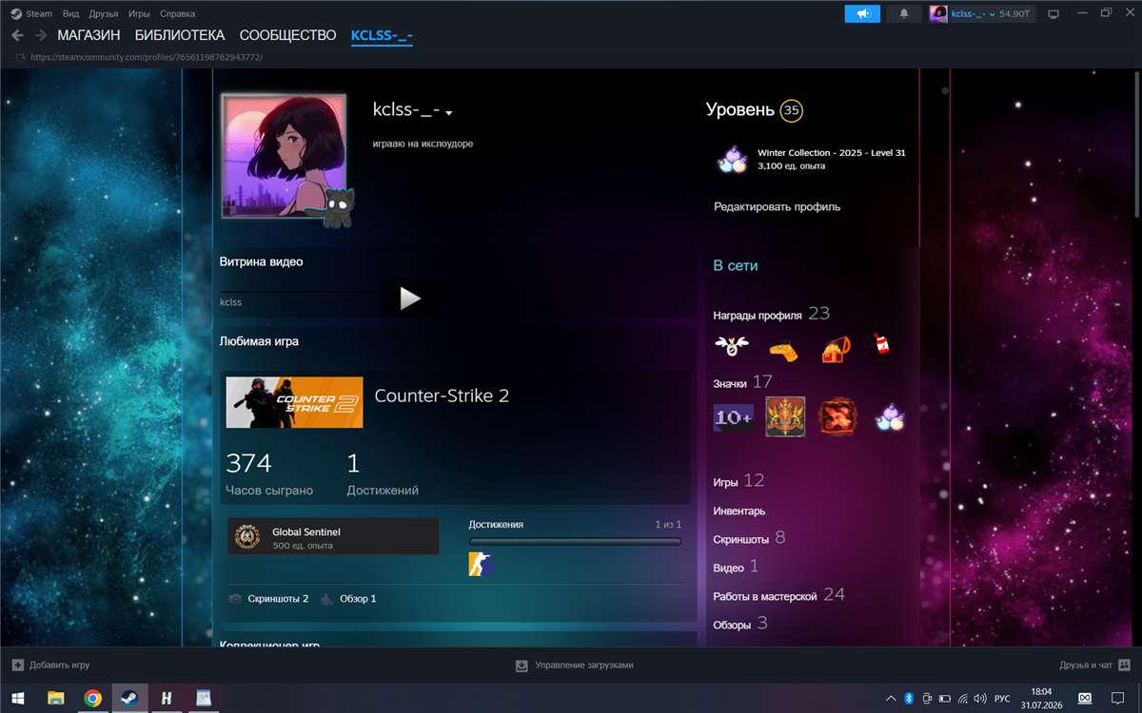The height and width of the screenshot is (713, 1142).
Task: Open the volume tray icon
Action: point(980,699)
